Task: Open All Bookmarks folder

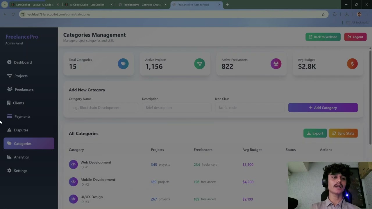Action: tap(357, 23)
